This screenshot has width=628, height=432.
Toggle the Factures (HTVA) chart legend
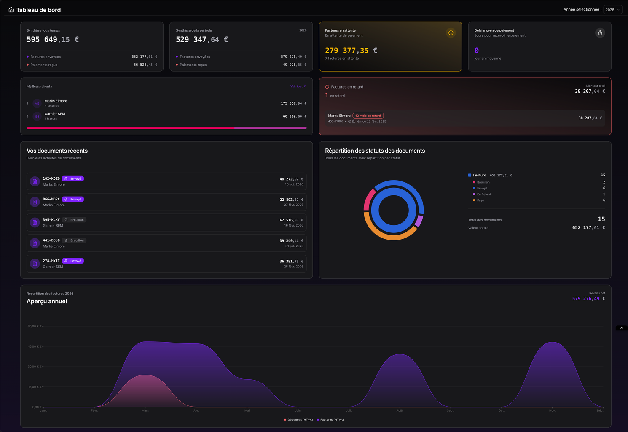pos(330,420)
